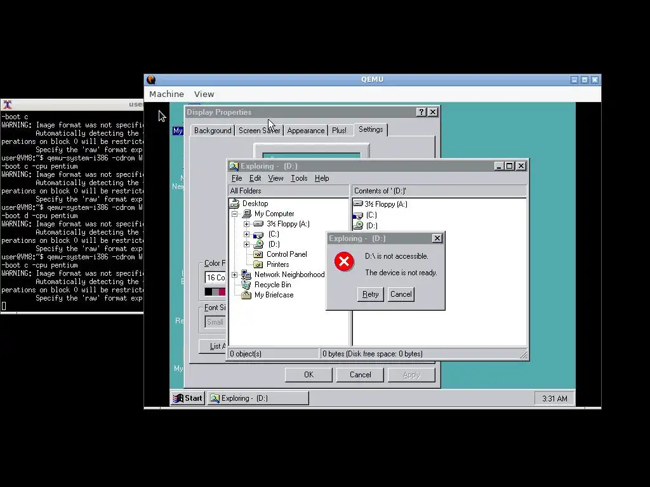Expand the (C:) drive tree node
Image resolution: width=650 pixels, height=487 pixels.
(x=247, y=234)
